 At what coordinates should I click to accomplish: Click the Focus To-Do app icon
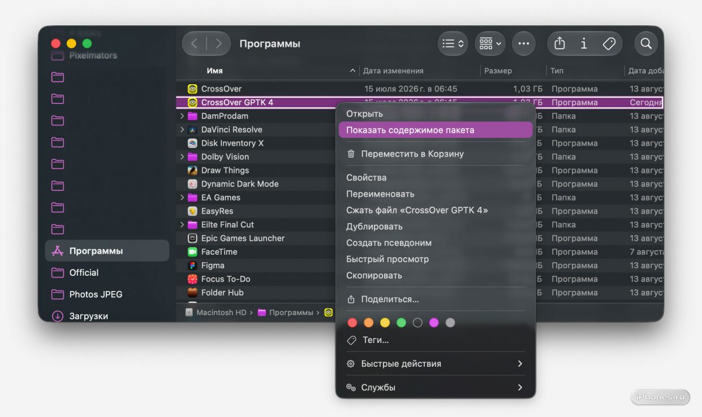click(x=192, y=279)
